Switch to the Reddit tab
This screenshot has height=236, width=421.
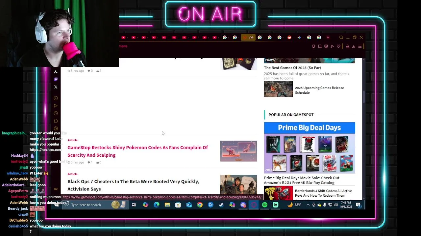pos(289,37)
